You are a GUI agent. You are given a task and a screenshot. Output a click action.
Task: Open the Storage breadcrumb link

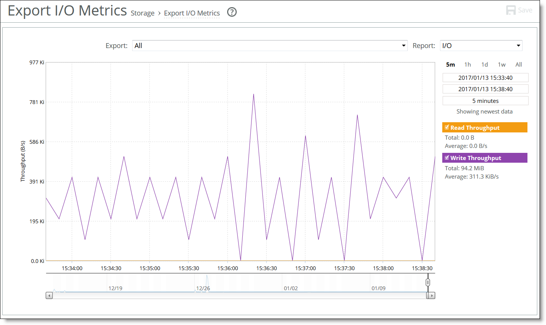(x=142, y=13)
